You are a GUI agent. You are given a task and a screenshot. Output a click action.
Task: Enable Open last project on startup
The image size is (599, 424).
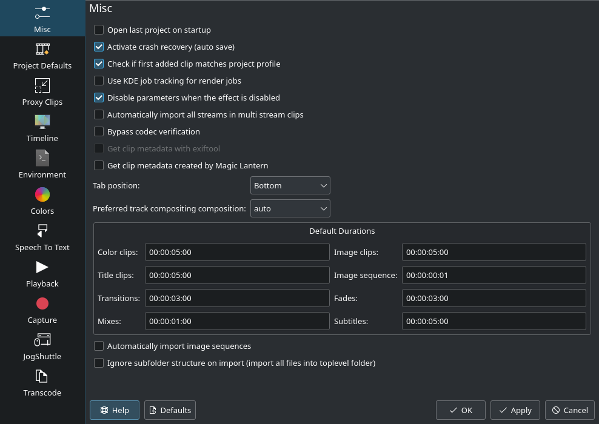pyautogui.click(x=99, y=30)
